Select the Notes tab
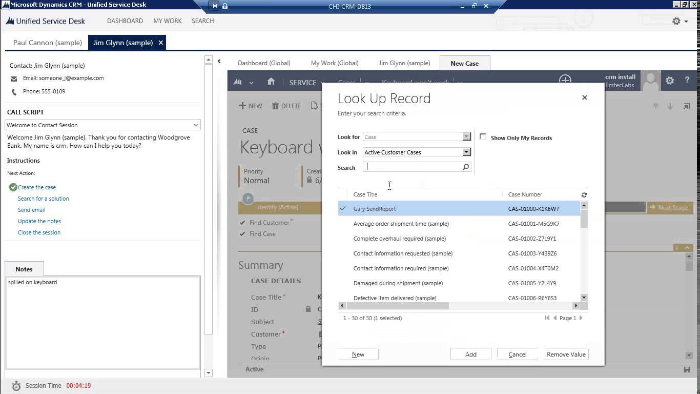The image size is (700, 394). (24, 269)
